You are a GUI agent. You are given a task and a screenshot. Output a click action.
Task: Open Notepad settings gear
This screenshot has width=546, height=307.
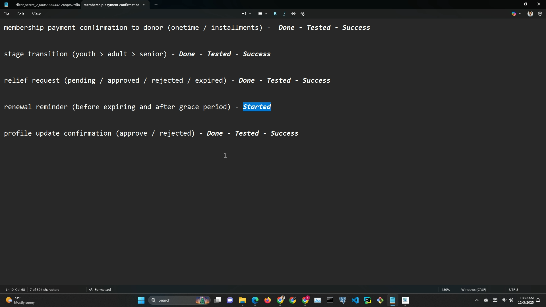pyautogui.click(x=540, y=14)
